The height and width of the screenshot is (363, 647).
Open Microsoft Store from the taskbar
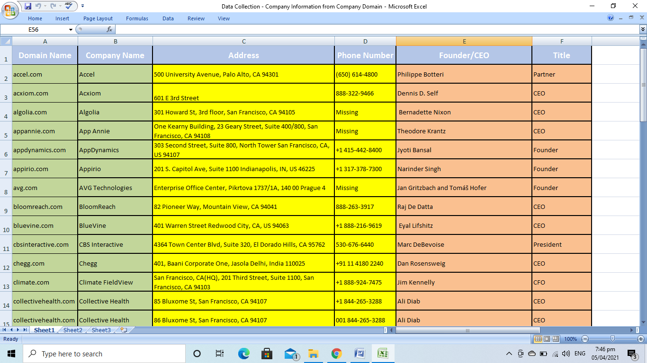tap(267, 354)
